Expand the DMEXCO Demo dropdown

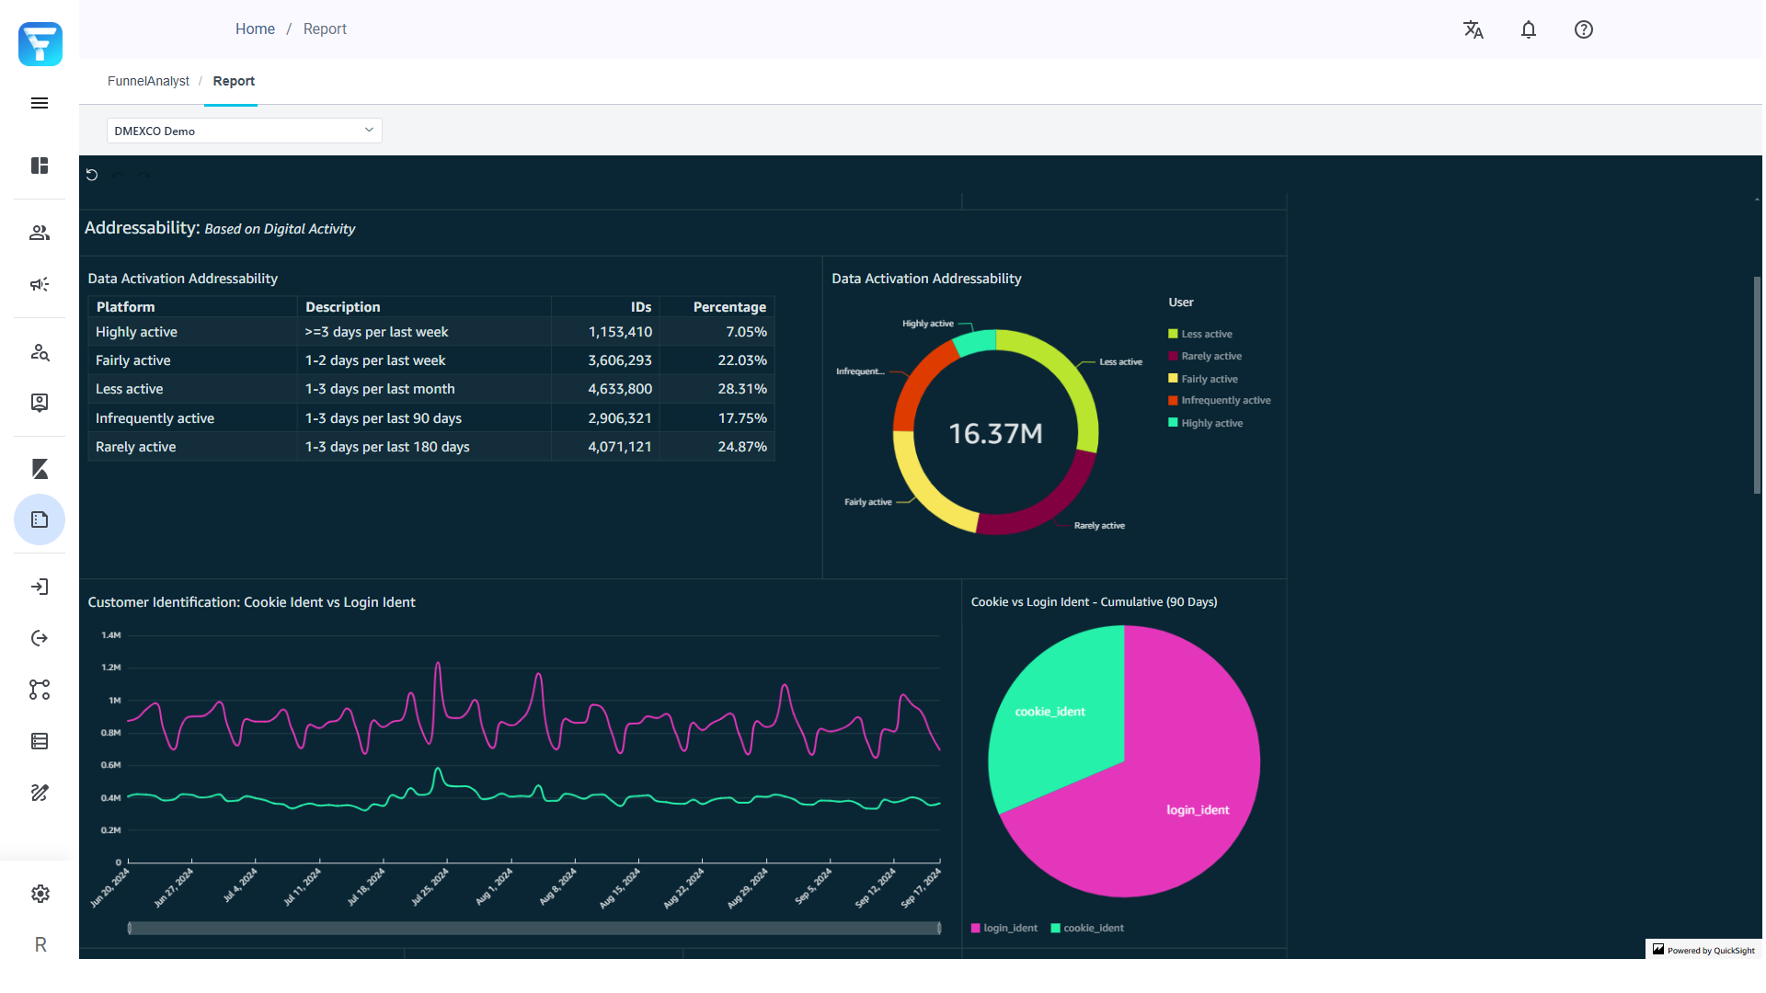pyautogui.click(x=244, y=131)
